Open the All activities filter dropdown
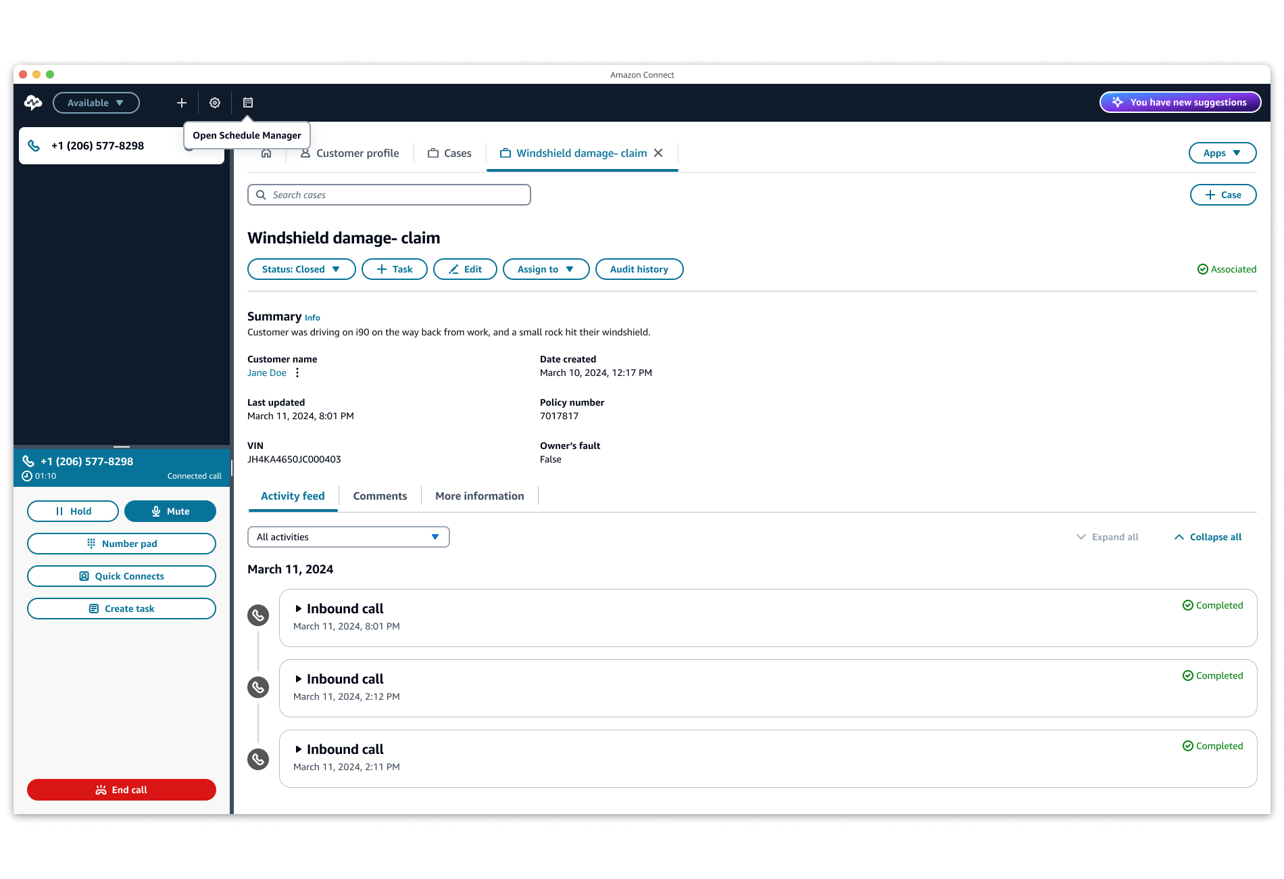 coord(348,536)
